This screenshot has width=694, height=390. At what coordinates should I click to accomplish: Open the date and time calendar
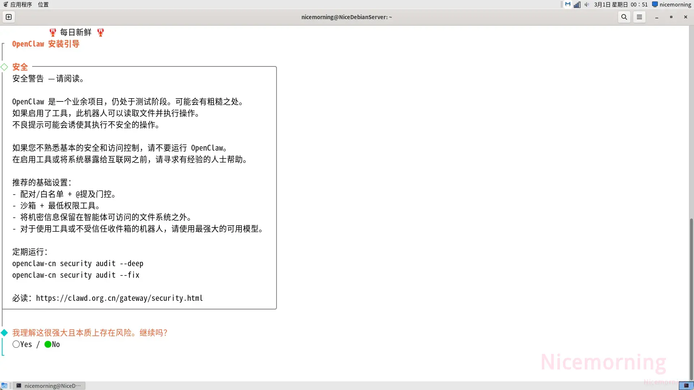[x=621, y=4]
